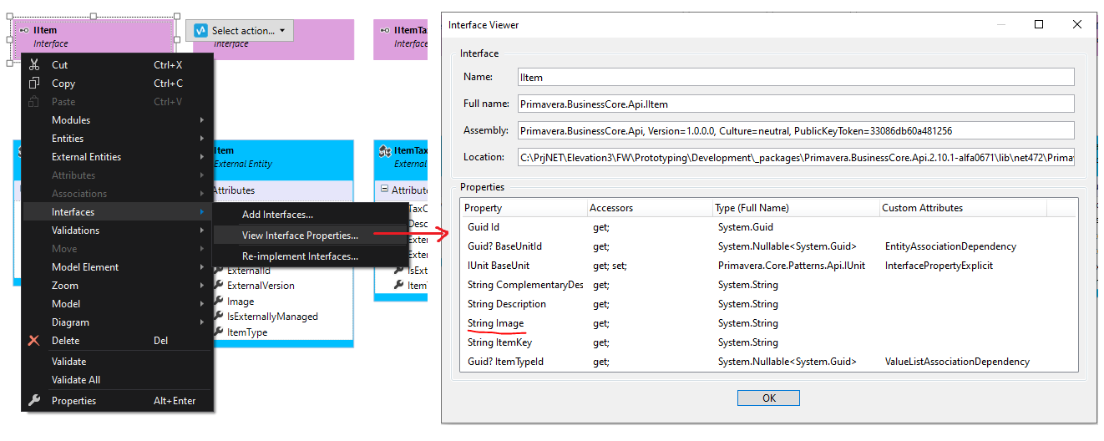Click the Custom Attributes column header
This screenshot has width=1104, height=441.
point(963,208)
